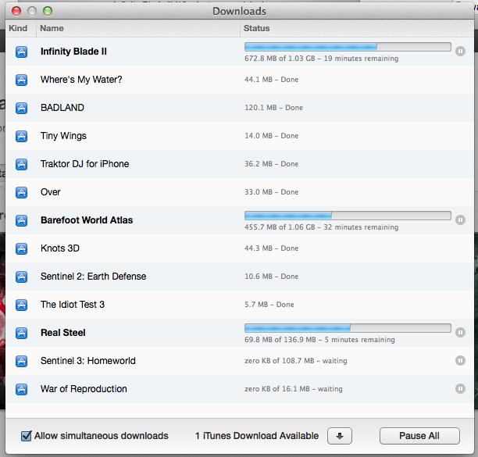Click the '36.2 MB – Done' status
The width and height of the screenshot is (478, 457).
(271, 164)
